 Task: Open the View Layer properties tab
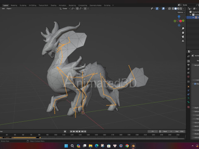(x=189, y=69)
